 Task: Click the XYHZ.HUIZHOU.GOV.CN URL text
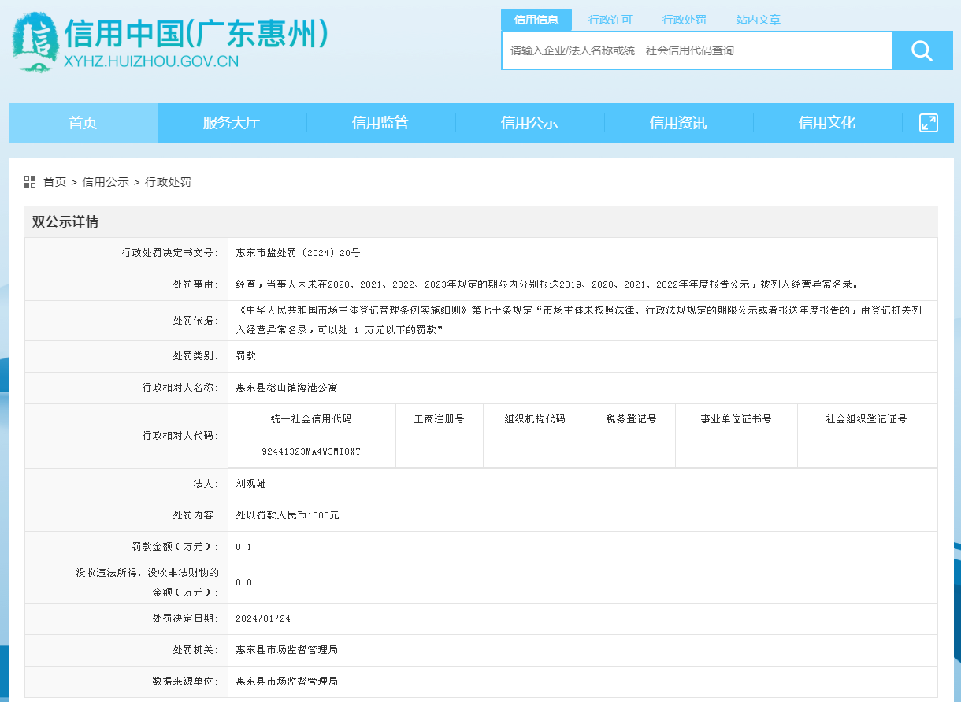pos(150,61)
